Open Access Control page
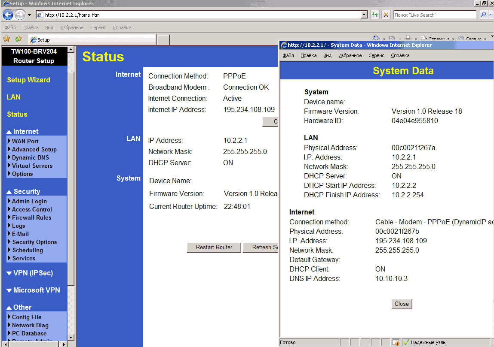The image size is (494, 347). [x=32, y=210]
